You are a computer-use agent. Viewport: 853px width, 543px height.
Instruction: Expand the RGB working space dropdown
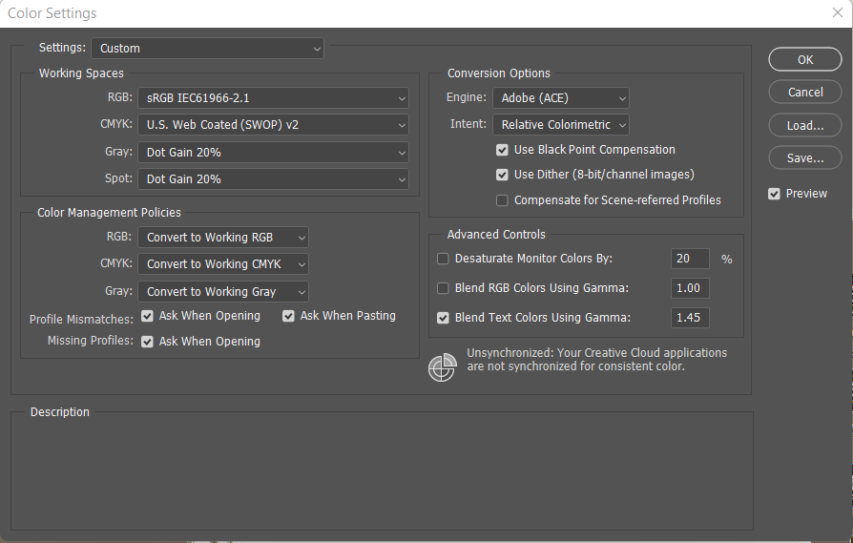(273, 97)
